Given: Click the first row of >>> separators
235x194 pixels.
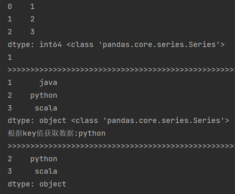Looking at the screenshot, I should pos(121,70).
